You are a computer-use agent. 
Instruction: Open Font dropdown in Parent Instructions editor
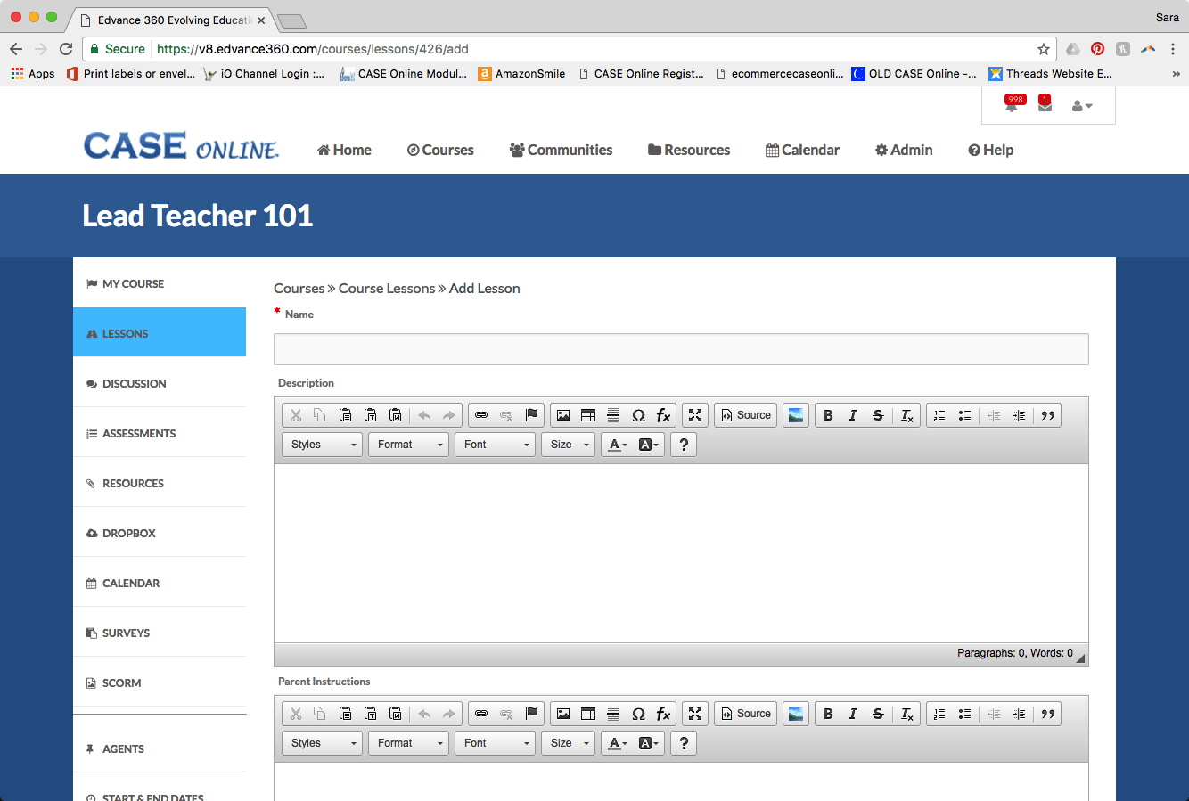pyautogui.click(x=495, y=743)
